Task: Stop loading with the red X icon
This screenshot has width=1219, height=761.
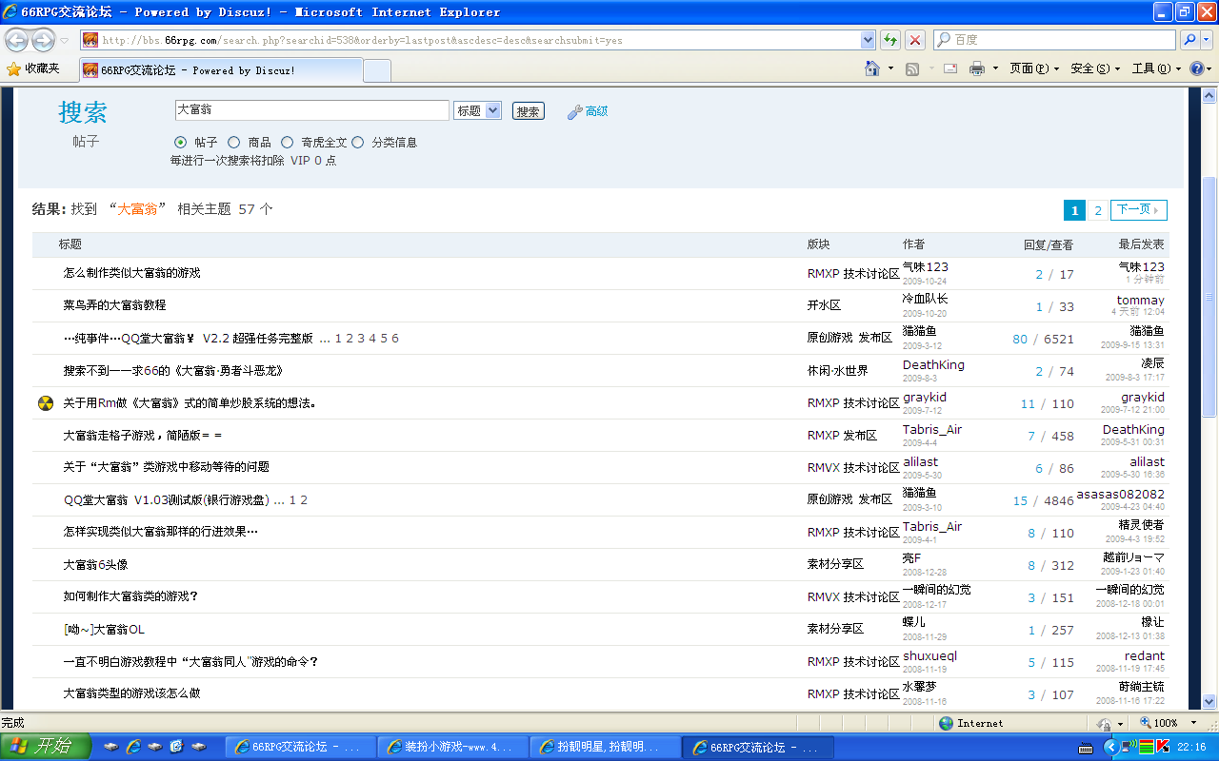Action: tap(915, 40)
